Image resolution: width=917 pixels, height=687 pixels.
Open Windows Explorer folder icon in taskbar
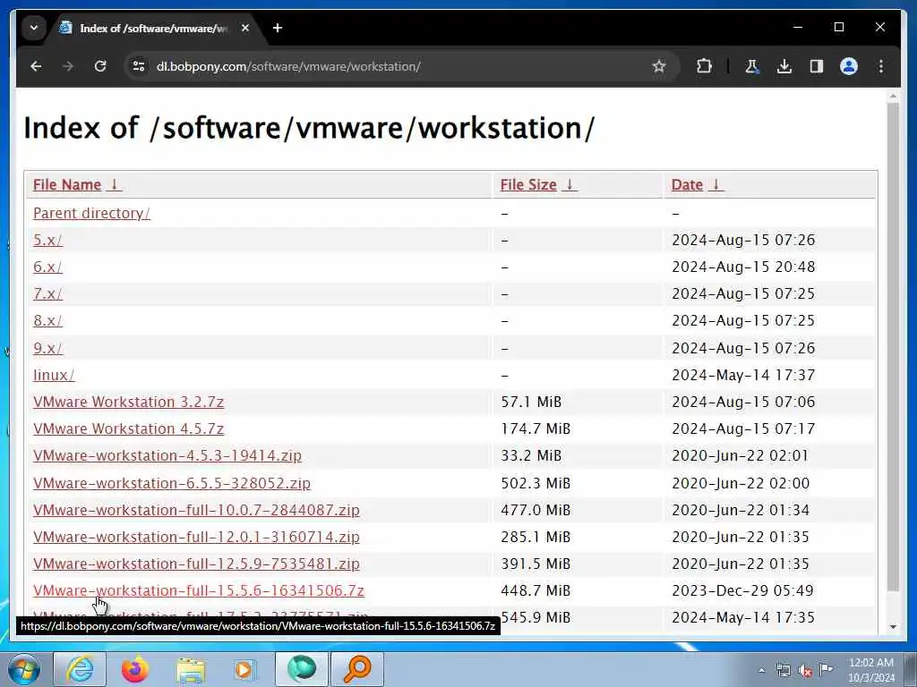pos(191,669)
